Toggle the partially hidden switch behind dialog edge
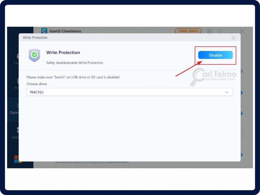 click(x=242, y=71)
